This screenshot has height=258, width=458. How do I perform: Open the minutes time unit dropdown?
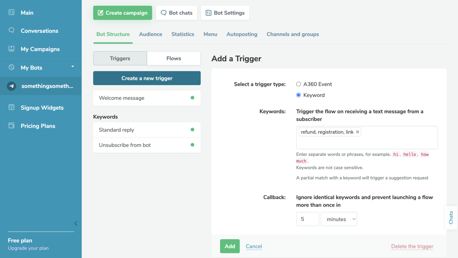(339, 219)
